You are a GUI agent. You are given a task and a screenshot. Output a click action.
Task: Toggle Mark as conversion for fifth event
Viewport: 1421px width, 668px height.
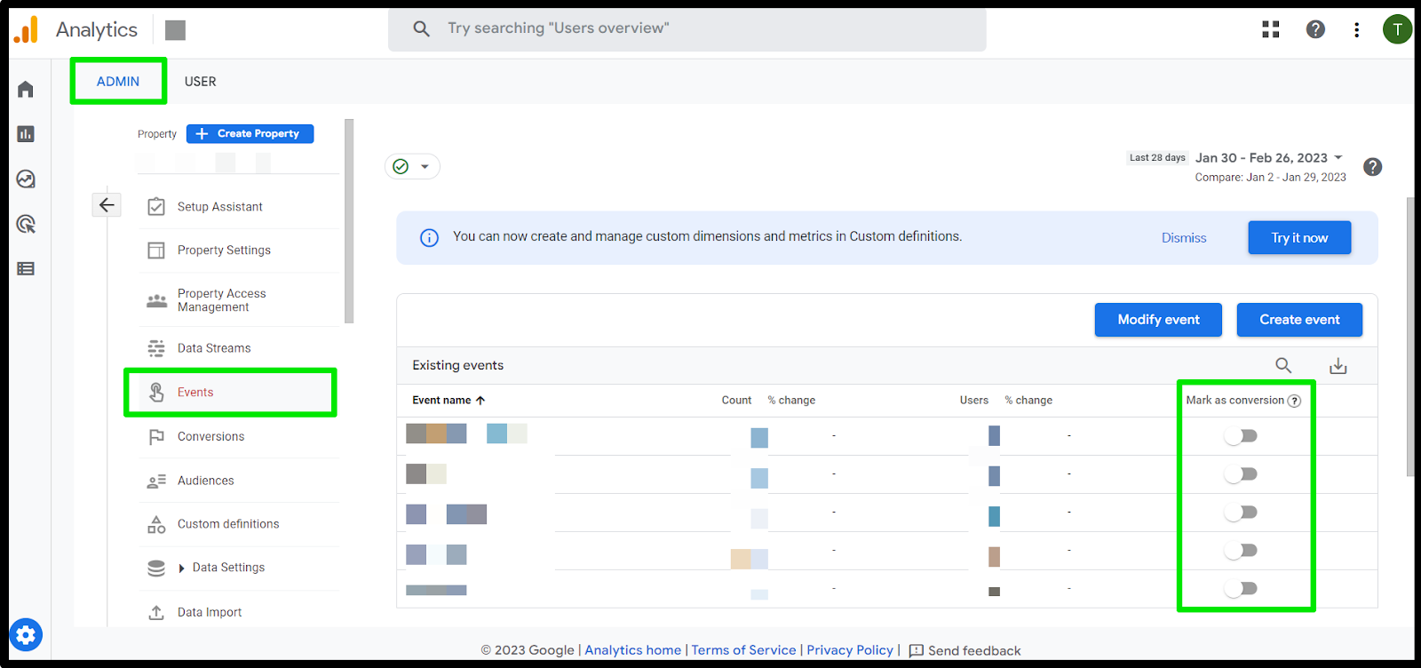[x=1241, y=589]
